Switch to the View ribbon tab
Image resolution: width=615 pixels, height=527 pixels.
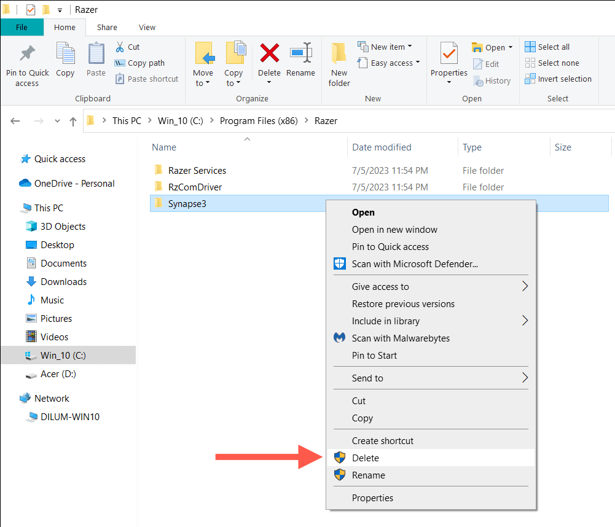[147, 27]
